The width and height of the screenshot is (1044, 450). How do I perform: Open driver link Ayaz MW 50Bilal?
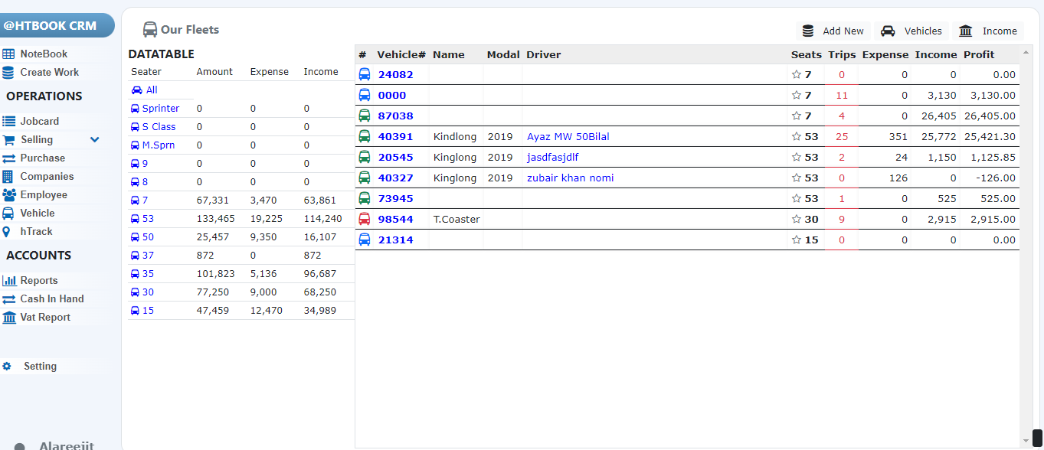[568, 137]
